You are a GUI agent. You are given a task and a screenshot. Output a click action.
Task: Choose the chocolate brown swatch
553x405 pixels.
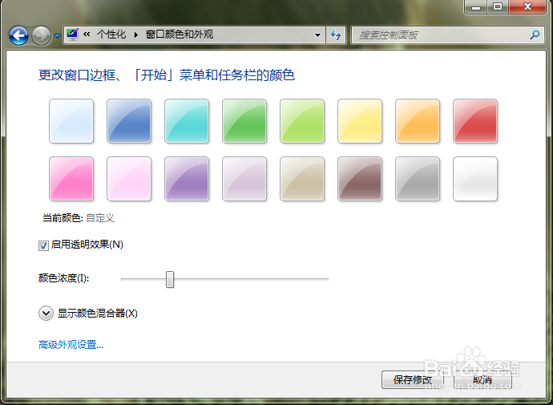click(360, 179)
